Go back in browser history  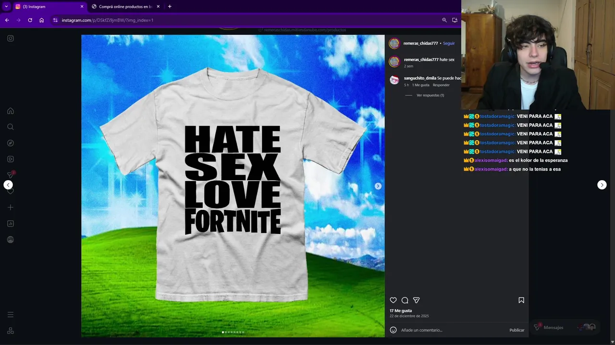7,20
